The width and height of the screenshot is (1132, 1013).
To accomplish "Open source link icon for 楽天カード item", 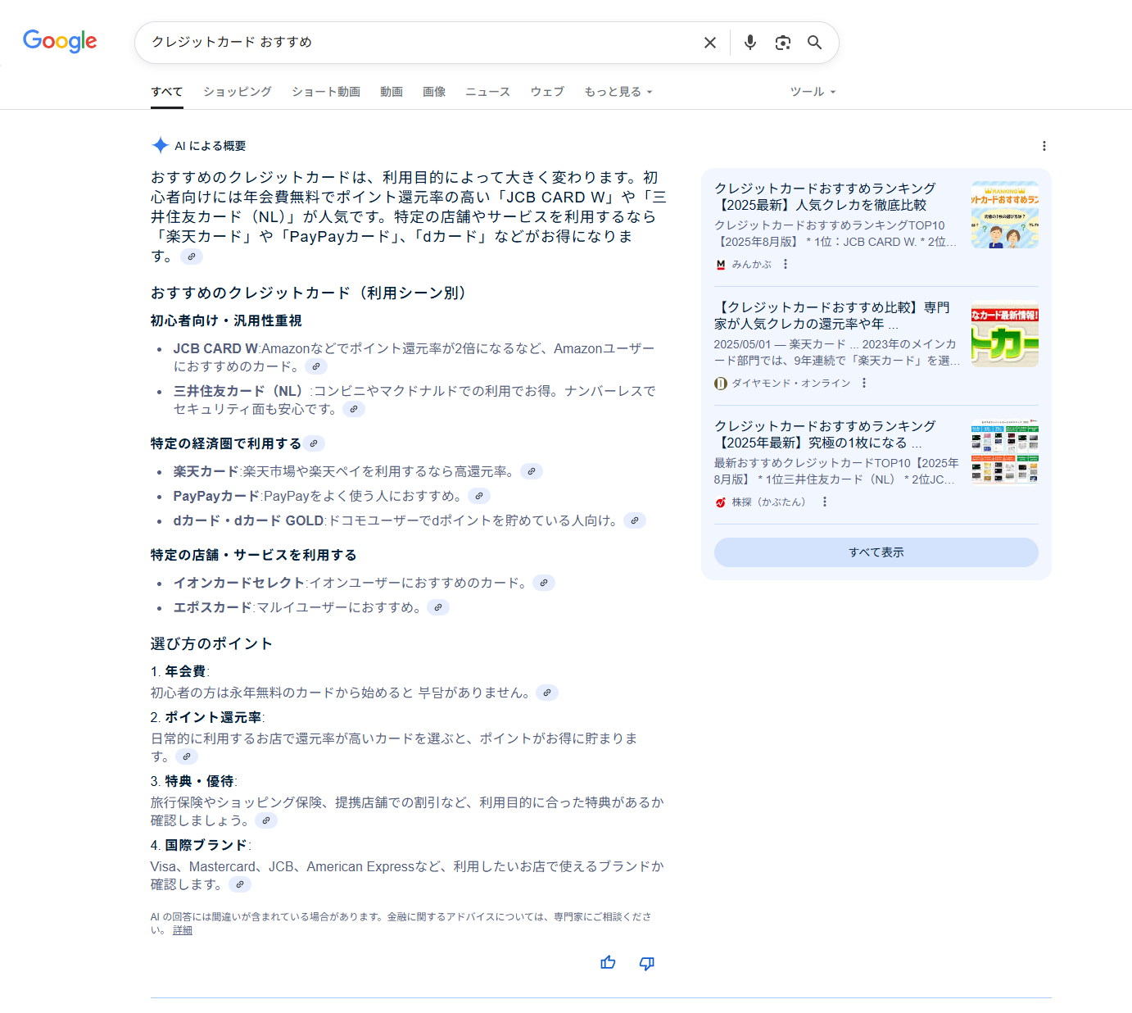I will [532, 471].
